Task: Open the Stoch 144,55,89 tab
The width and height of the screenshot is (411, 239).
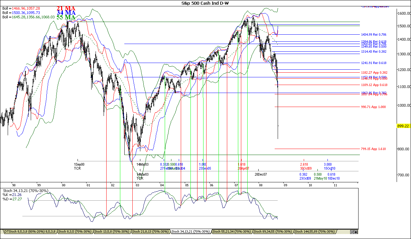Action: [x=314, y=231]
